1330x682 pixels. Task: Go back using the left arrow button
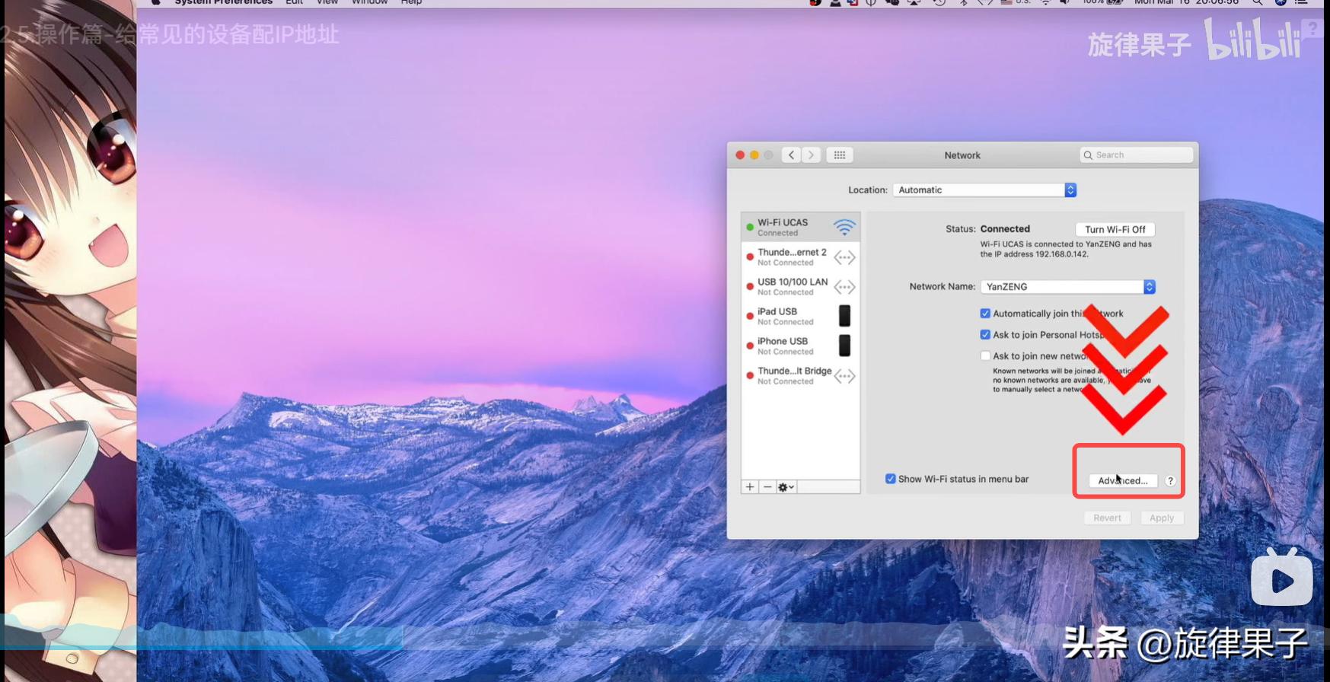pyautogui.click(x=792, y=155)
